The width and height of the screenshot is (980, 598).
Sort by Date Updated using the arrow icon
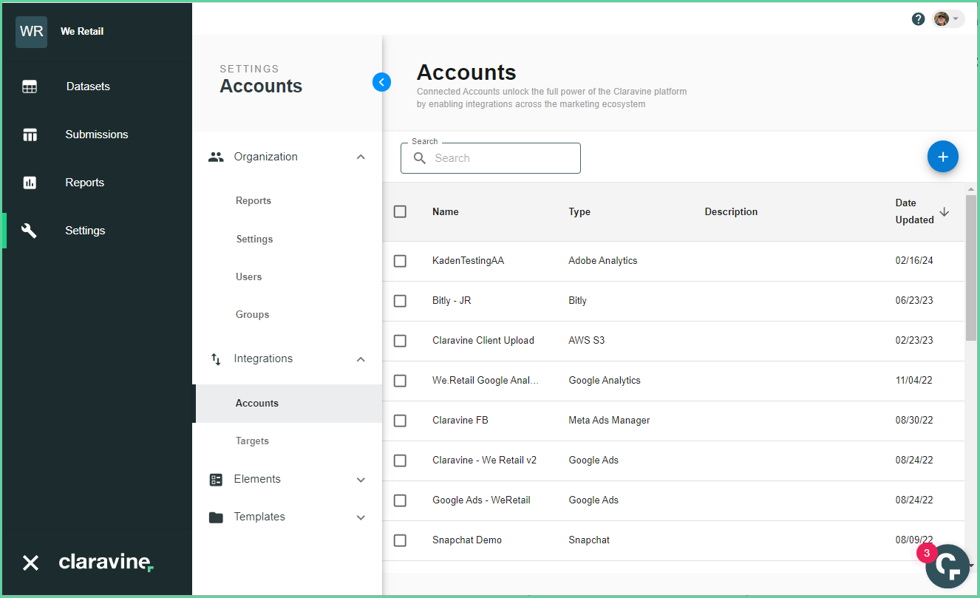(x=944, y=212)
